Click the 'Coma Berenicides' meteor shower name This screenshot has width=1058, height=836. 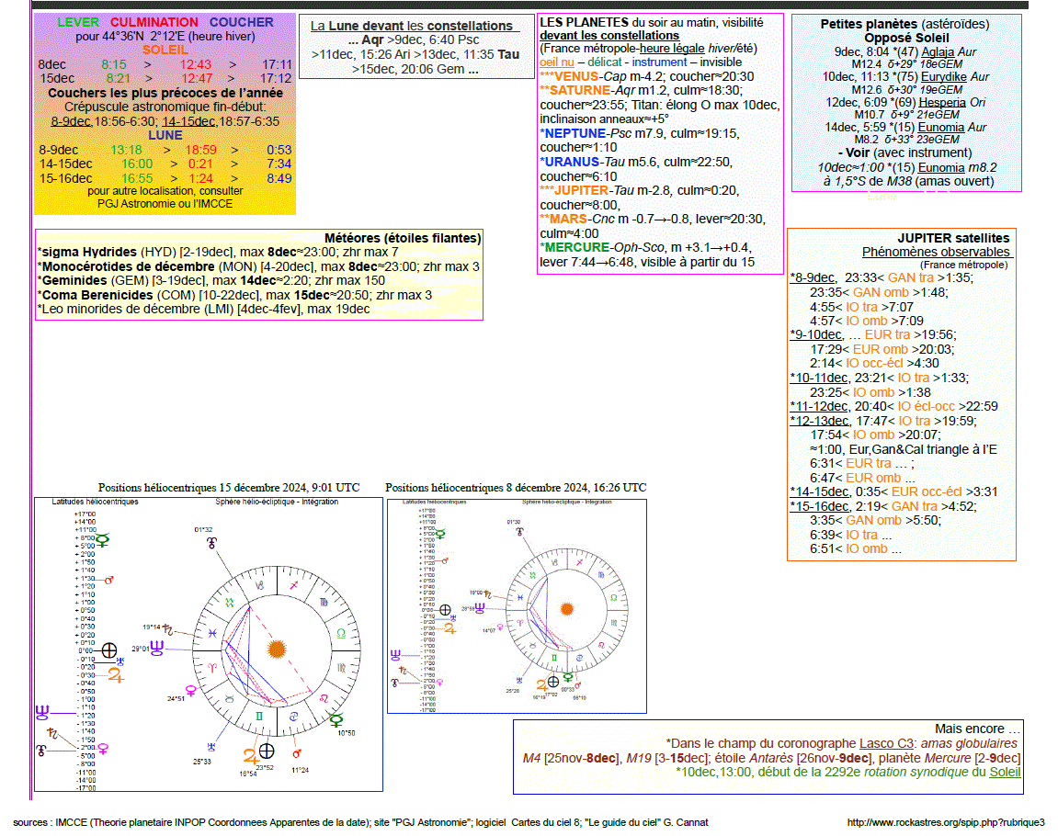pyautogui.click(x=97, y=295)
